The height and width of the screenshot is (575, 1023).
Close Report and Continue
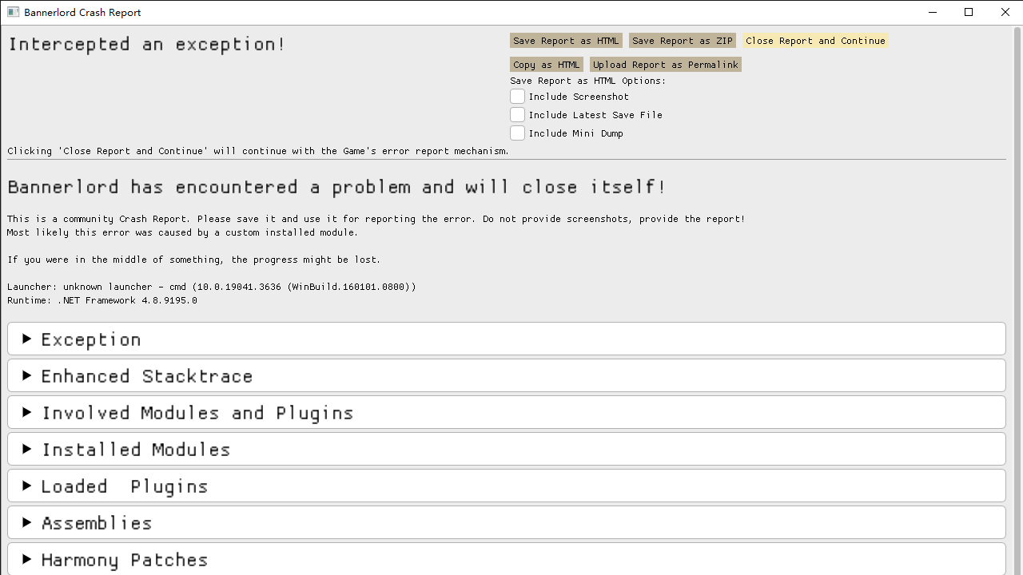[815, 41]
